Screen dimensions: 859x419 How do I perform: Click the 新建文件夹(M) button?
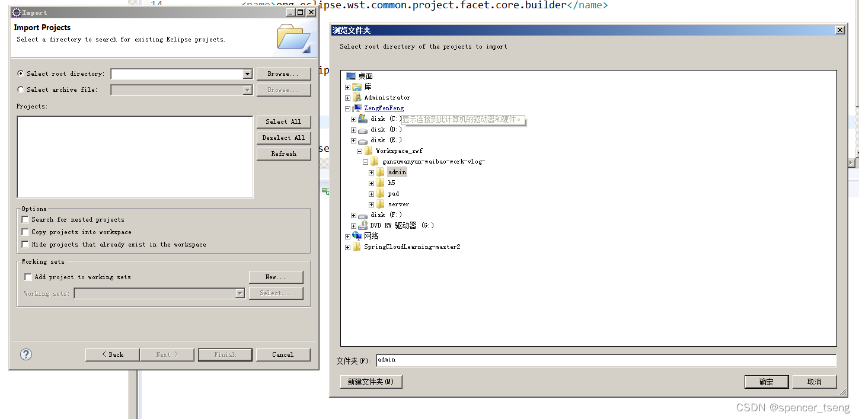(371, 382)
